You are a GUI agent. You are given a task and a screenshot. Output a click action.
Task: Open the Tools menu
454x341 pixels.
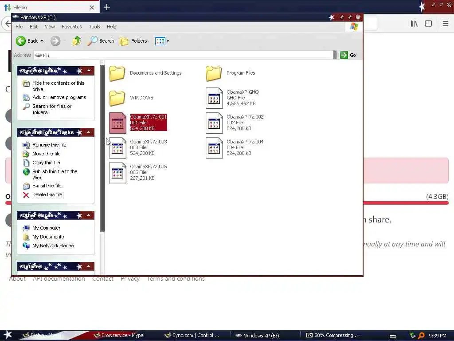(x=94, y=27)
